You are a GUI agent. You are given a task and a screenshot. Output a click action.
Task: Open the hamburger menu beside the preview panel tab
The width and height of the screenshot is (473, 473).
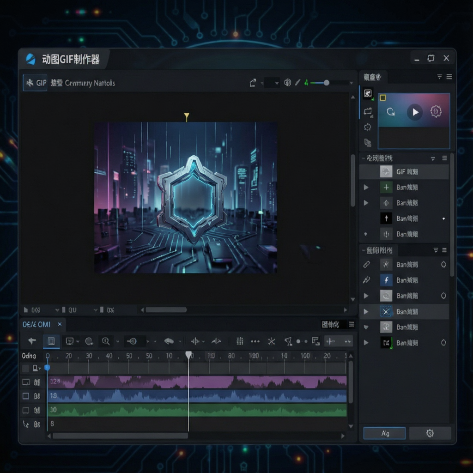coord(449,77)
